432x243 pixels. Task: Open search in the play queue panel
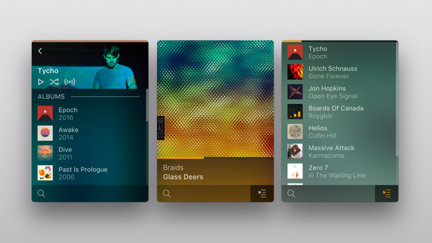pyautogui.click(x=291, y=193)
